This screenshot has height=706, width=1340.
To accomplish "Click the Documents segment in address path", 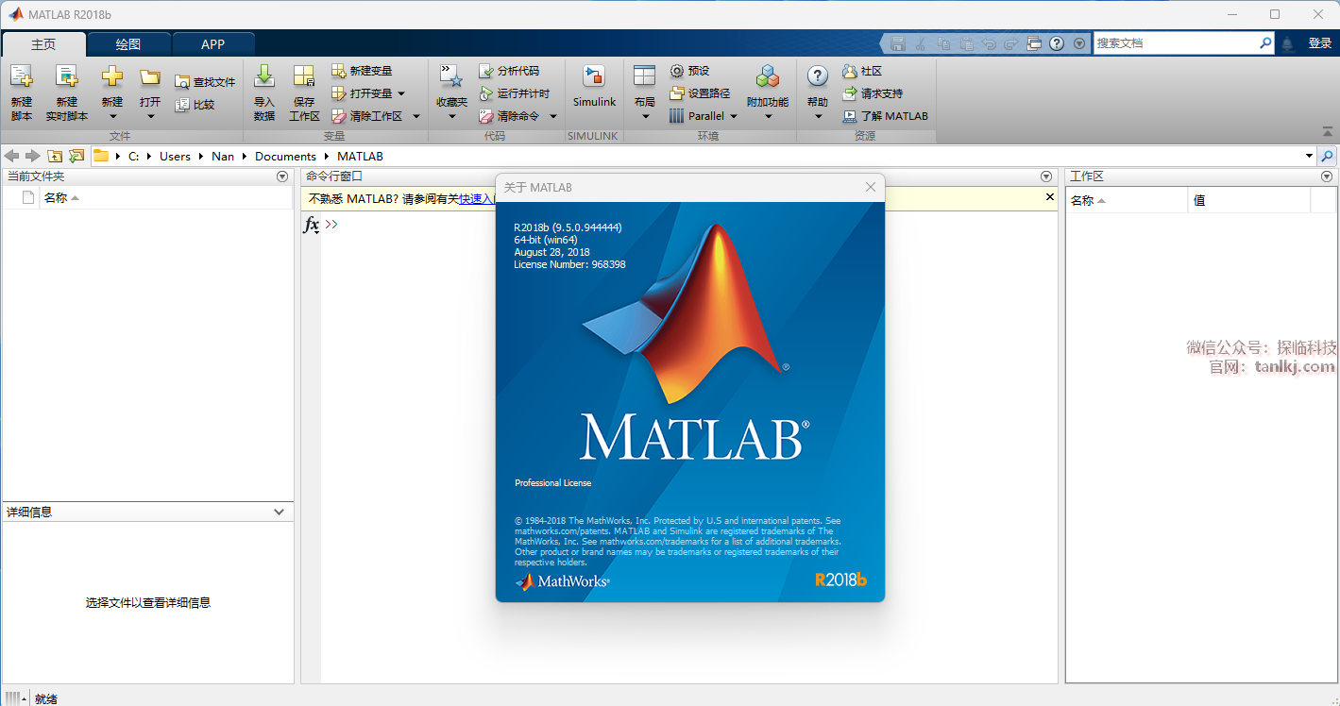I will click(x=285, y=156).
